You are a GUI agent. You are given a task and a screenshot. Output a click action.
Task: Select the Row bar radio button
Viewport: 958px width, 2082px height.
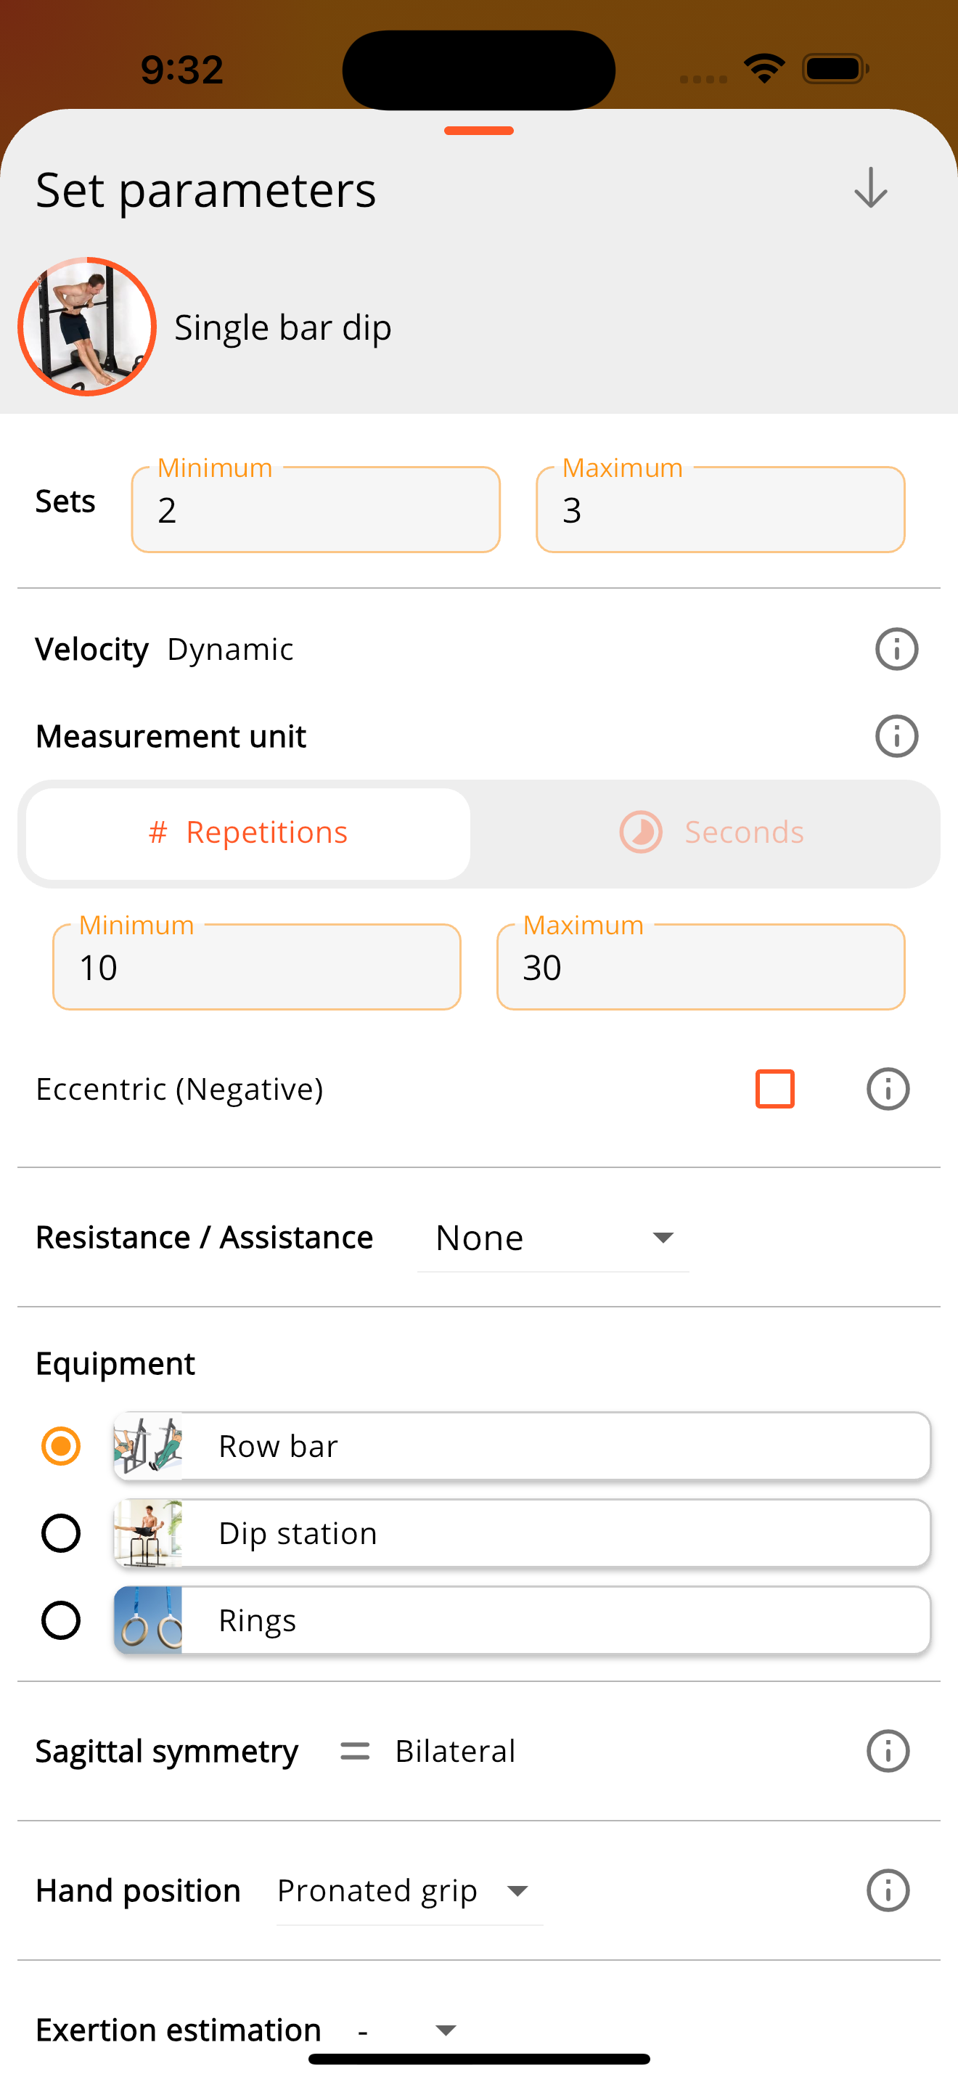(x=60, y=1446)
